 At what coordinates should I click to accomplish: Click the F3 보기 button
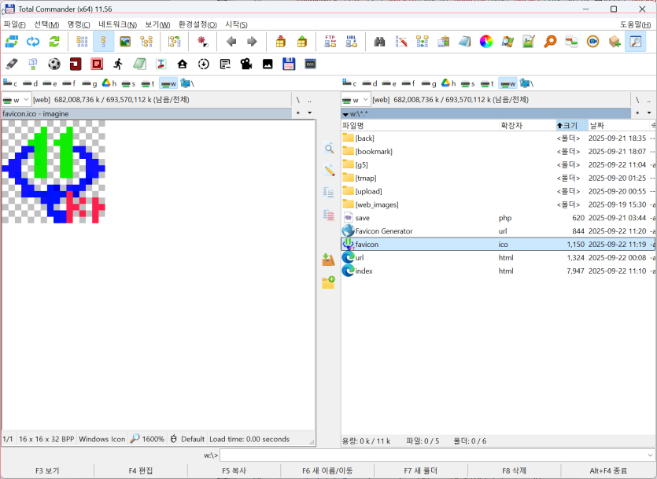click(x=47, y=470)
